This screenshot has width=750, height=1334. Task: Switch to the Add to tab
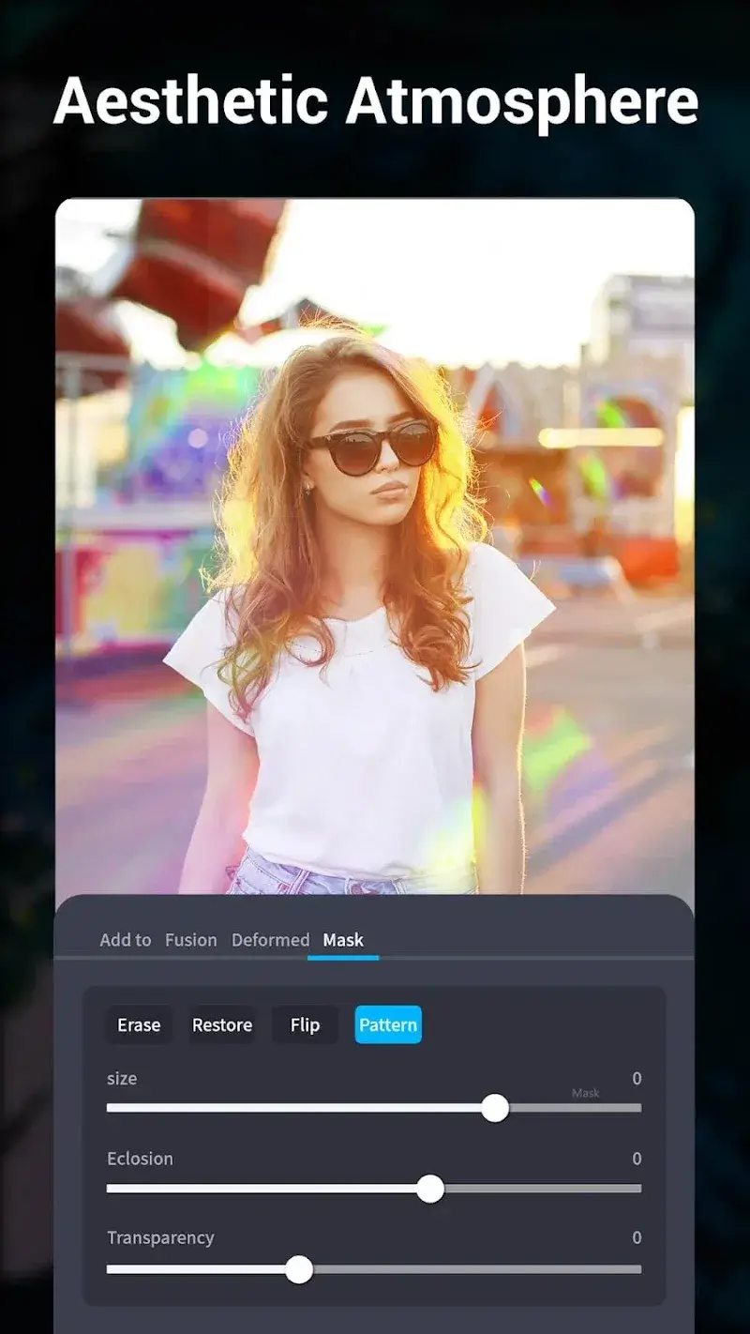(125, 940)
